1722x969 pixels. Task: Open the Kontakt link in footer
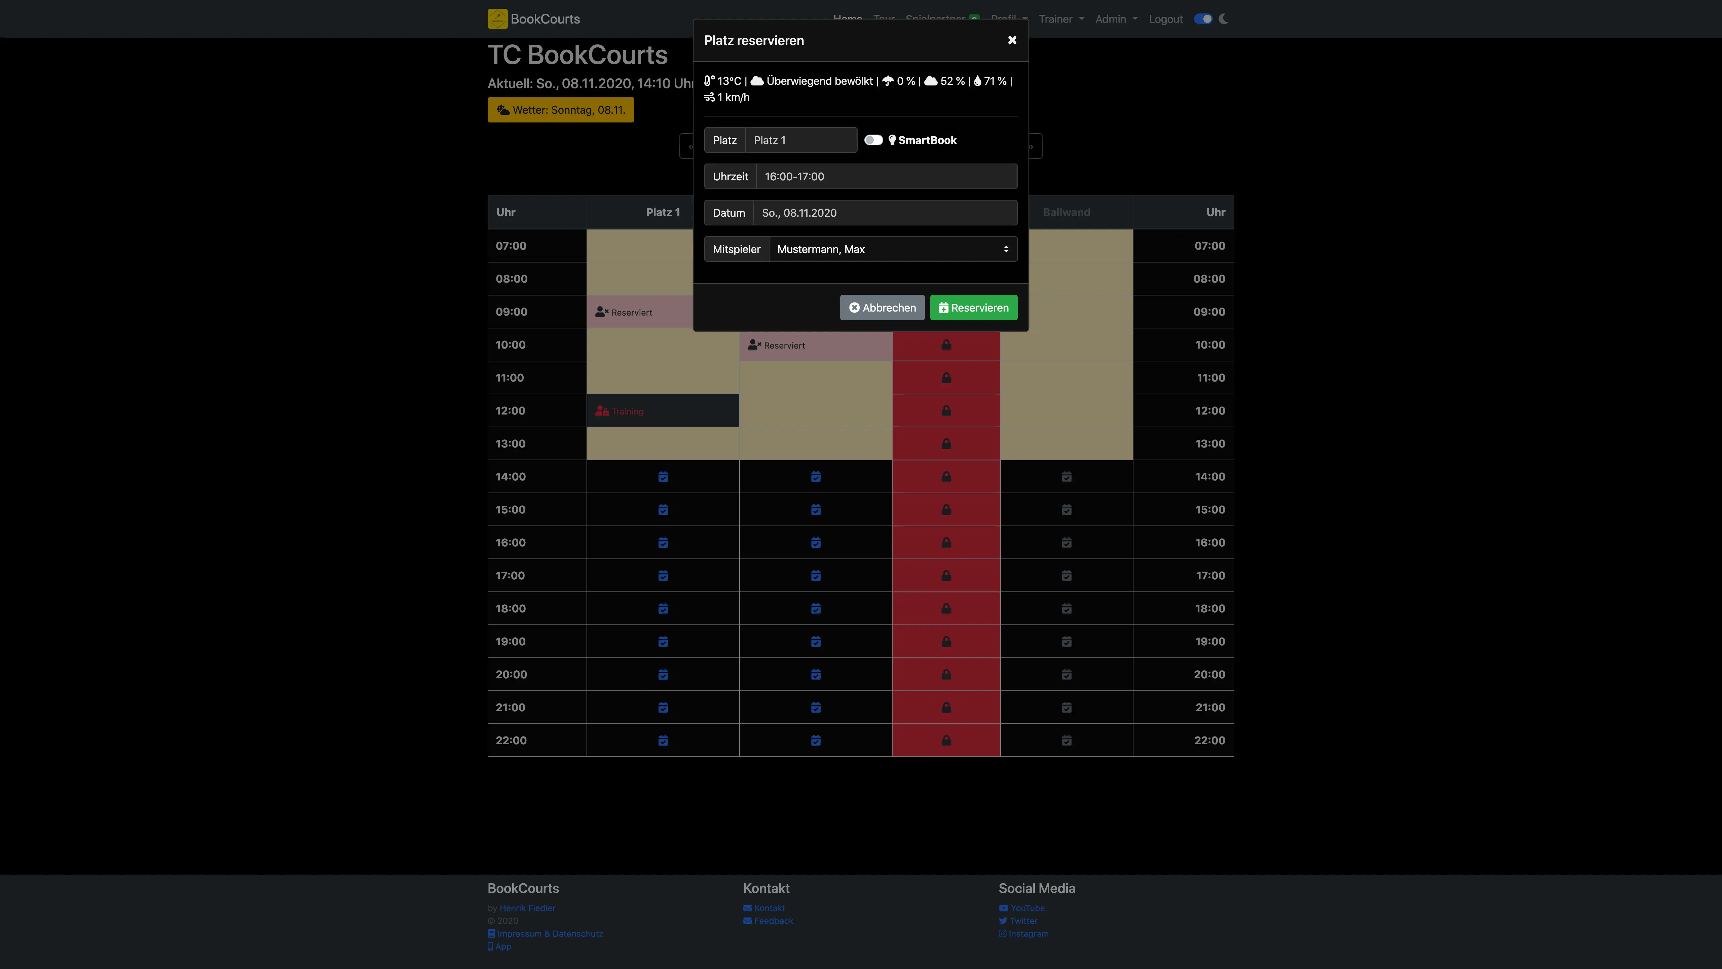(x=764, y=908)
